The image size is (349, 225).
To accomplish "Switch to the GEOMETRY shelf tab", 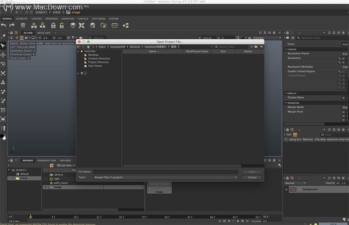I will [x=22, y=19].
